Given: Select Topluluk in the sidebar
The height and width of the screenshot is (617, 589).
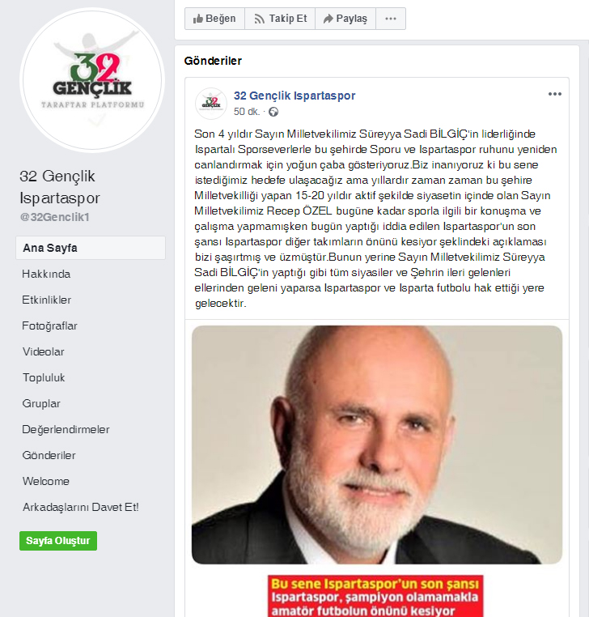Looking at the screenshot, I should pyautogui.click(x=44, y=378).
